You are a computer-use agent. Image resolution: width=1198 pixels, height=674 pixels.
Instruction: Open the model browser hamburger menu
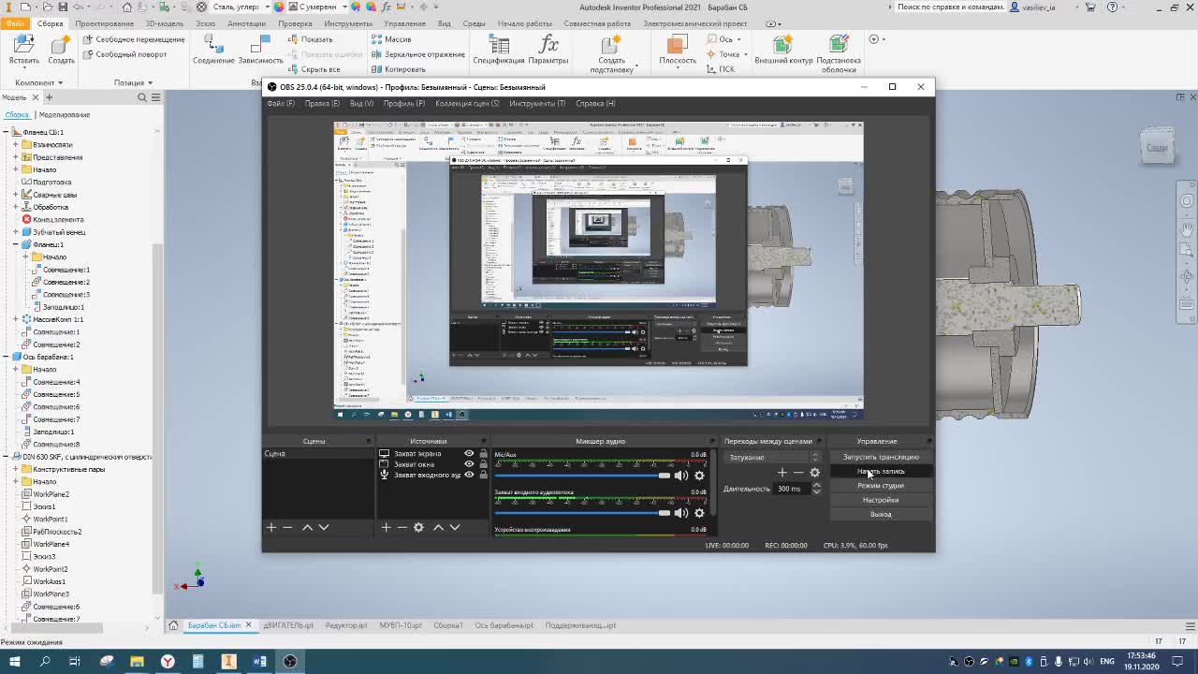(x=155, y=97)
